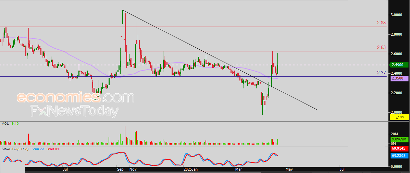Image resolution: width=410 pixels, height=173 pixels.
Task: Click the 2025Jan time axis label
Action: pos(190,170)
